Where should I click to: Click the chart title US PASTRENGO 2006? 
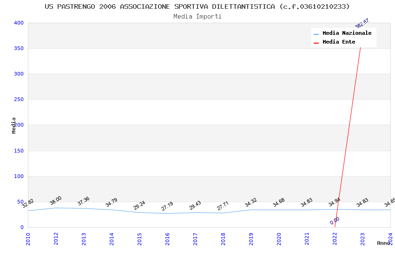(197, 6)
